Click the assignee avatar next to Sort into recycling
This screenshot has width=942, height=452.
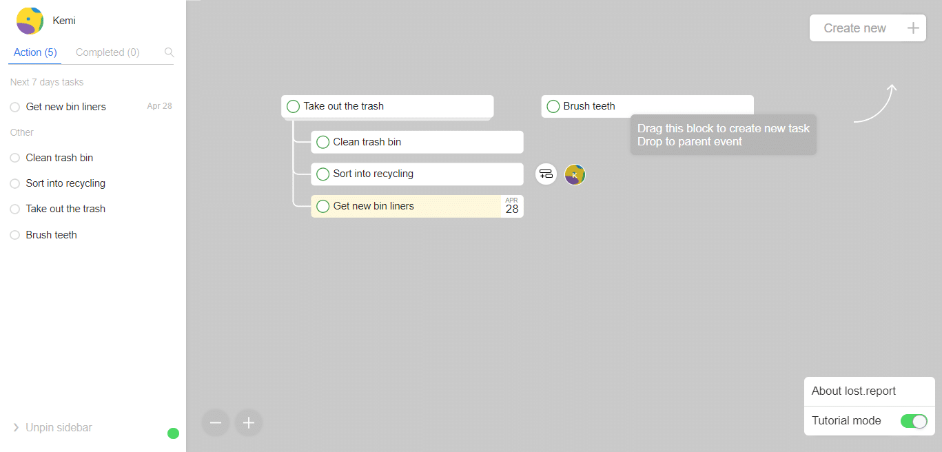tap(575, 174)
